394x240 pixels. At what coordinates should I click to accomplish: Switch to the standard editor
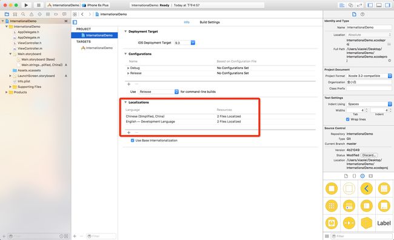[x=342, y=5]
